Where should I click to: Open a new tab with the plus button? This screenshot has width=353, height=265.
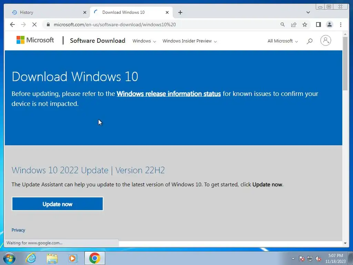pos(180,12)
